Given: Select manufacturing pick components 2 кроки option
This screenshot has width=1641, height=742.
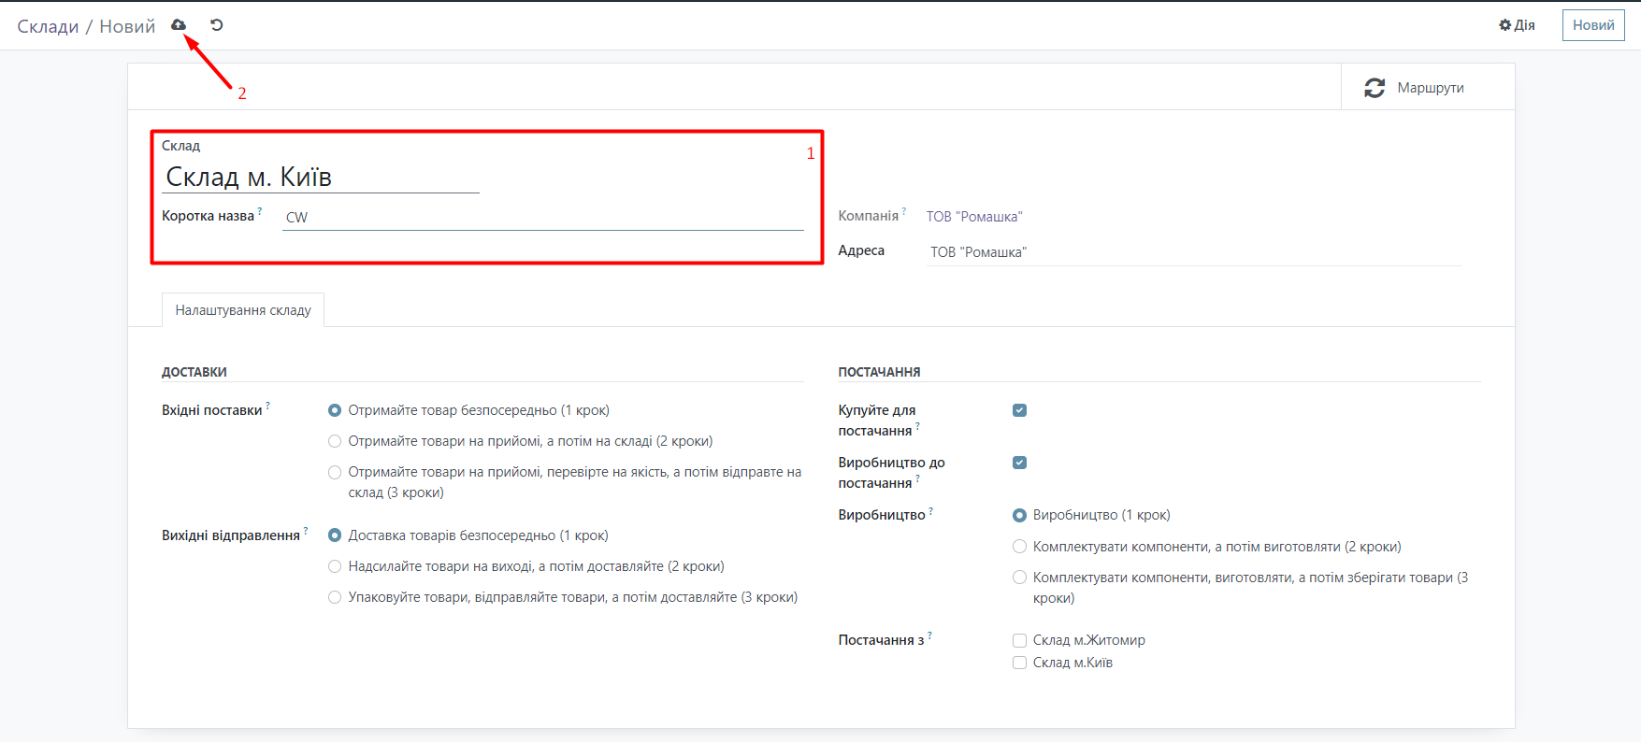Looking at the screenshot, I should tap(1019, 547).
